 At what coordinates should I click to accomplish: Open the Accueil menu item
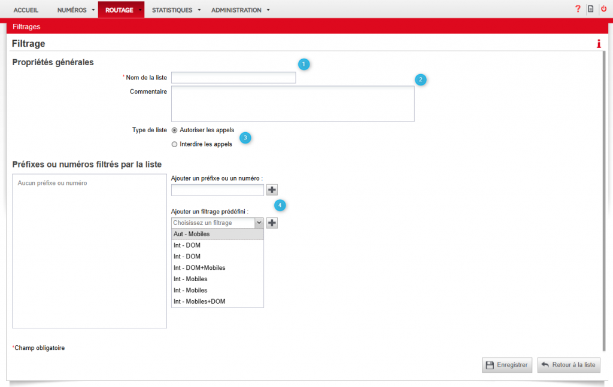[x=26, y=10]
